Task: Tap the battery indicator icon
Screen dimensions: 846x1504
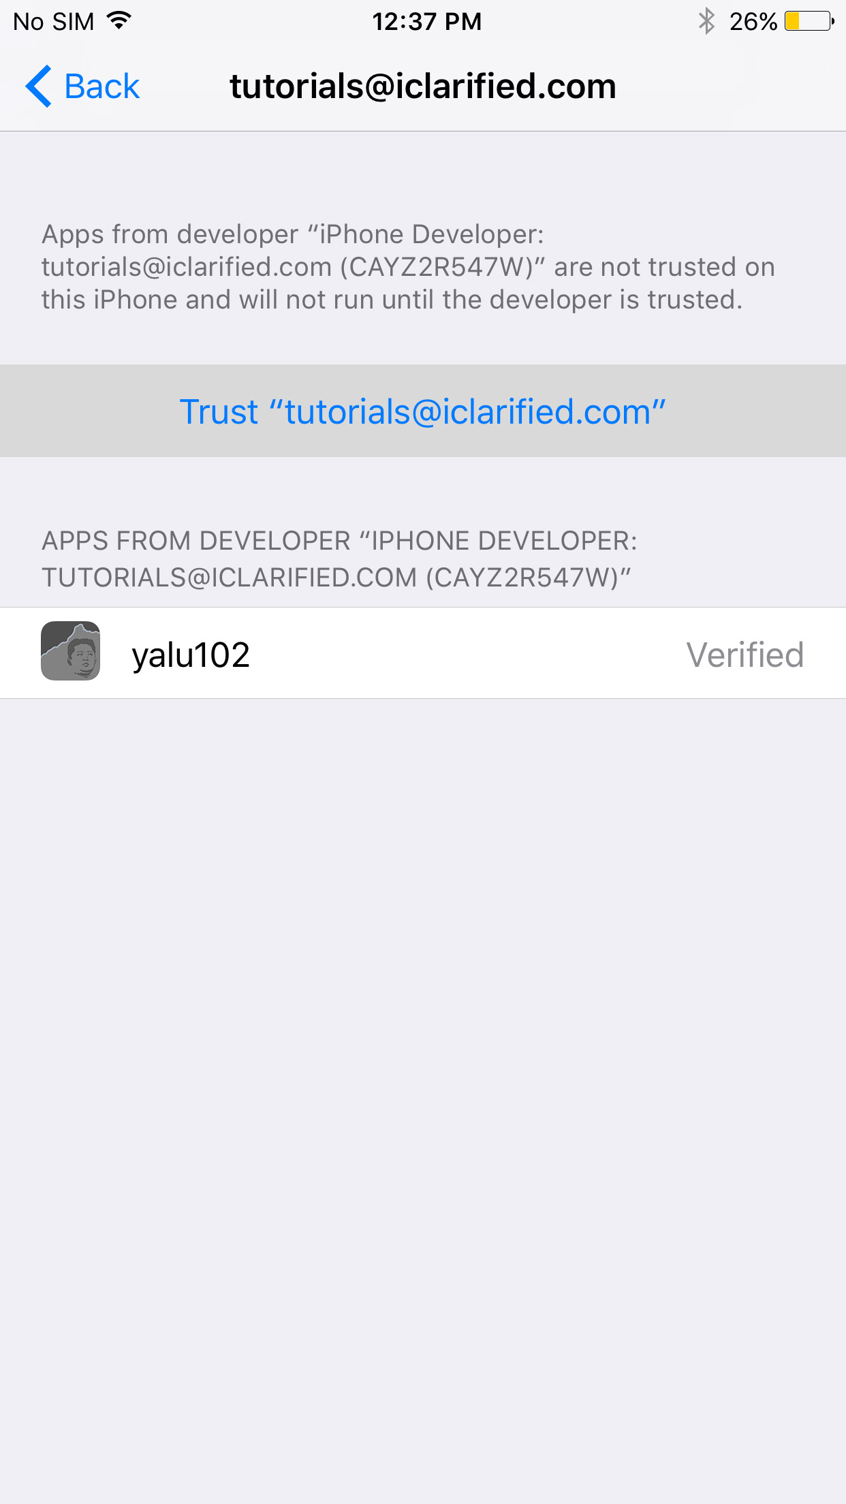Action: pos(809,21)
